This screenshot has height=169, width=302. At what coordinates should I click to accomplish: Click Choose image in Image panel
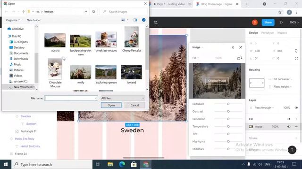(217, 81)
